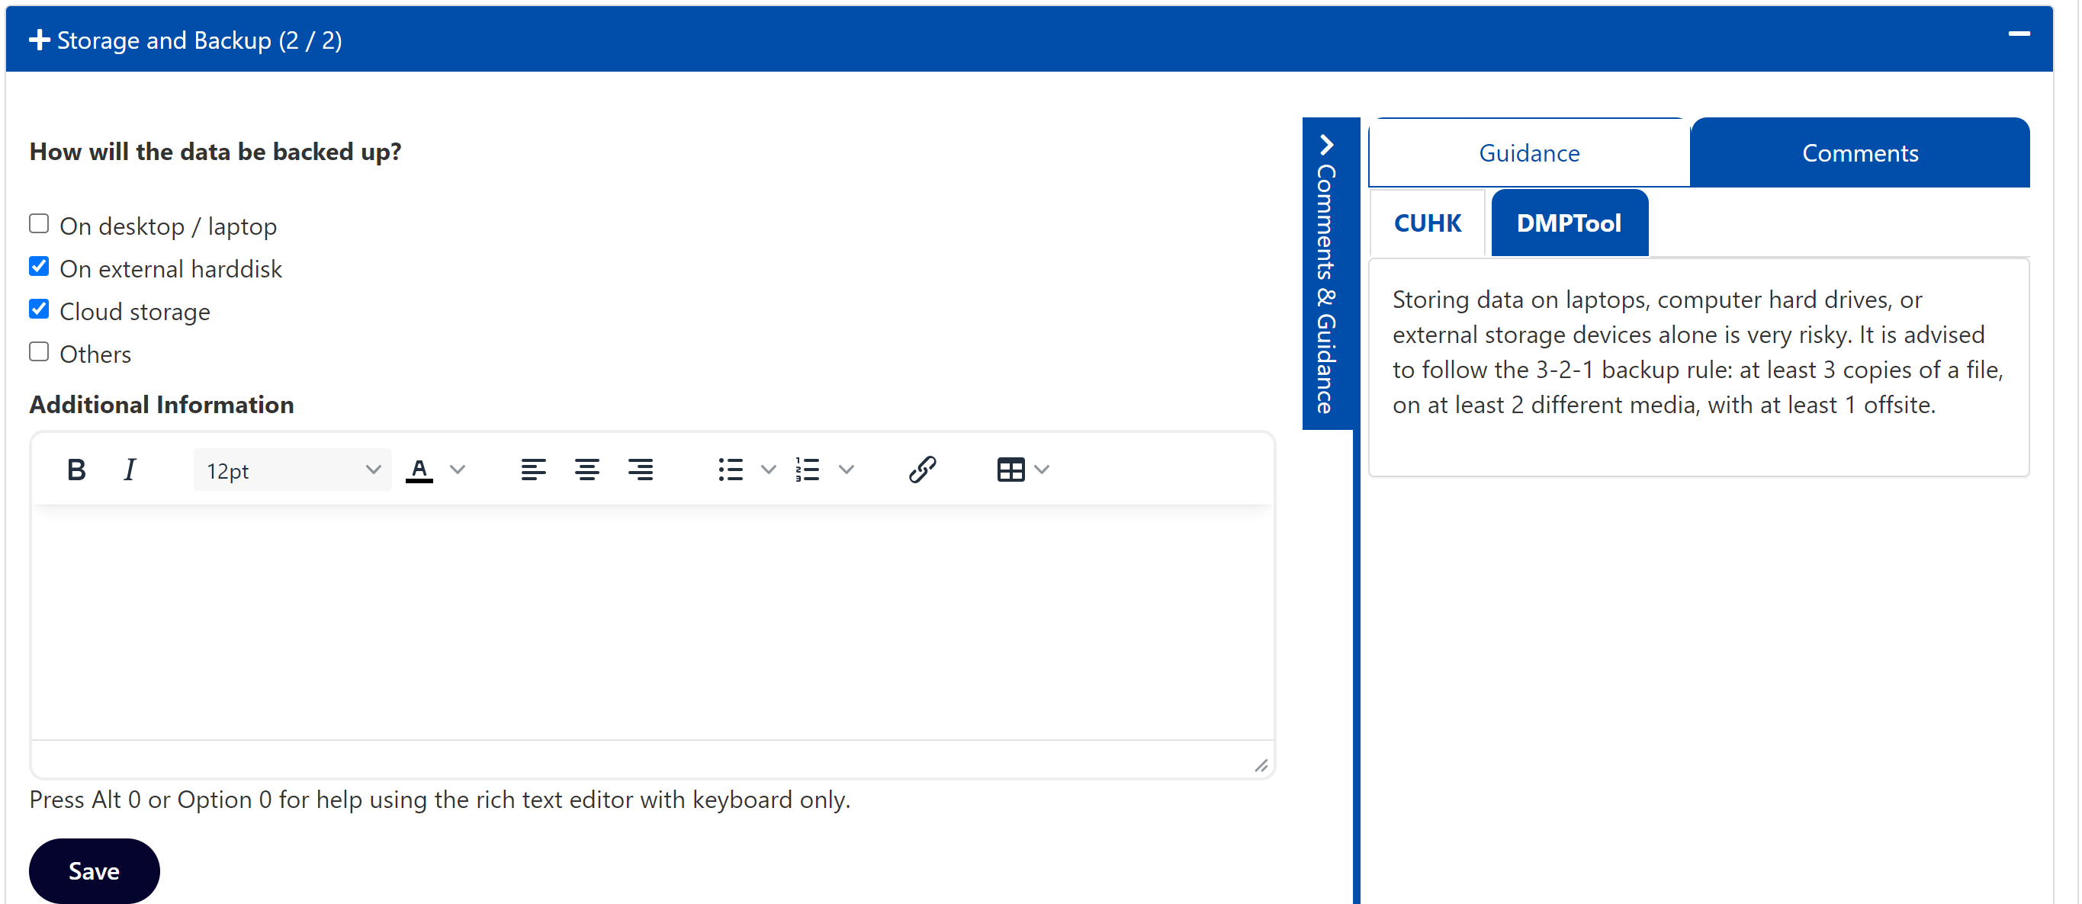This screenshot has height=904, width=2082.
Task: Apply italic formatting
Action: [x=130, y=470]
